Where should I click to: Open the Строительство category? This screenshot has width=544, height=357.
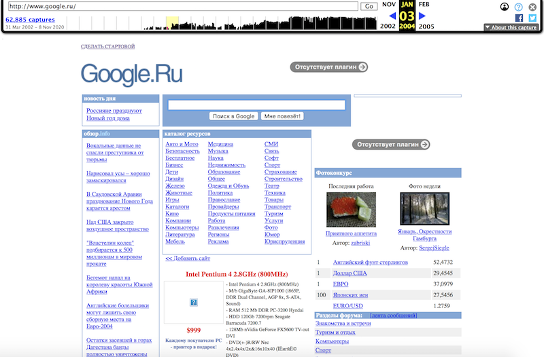284,179
